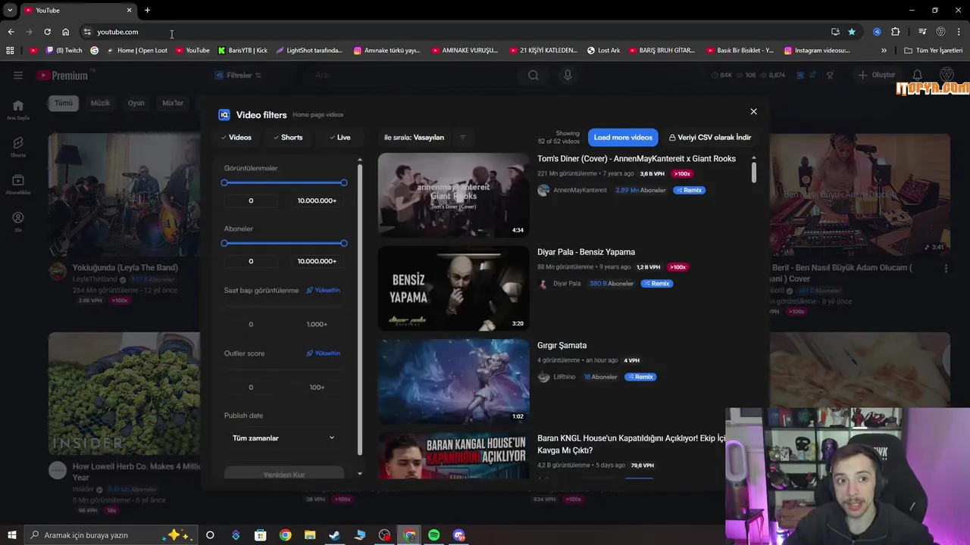Click Load more videos button
The height and width of the screenshot is (545, 970).
tap(623, 137)
